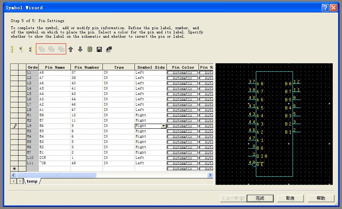
Task: Click the green chip icon in toolbar
Action: coord(90,49)
